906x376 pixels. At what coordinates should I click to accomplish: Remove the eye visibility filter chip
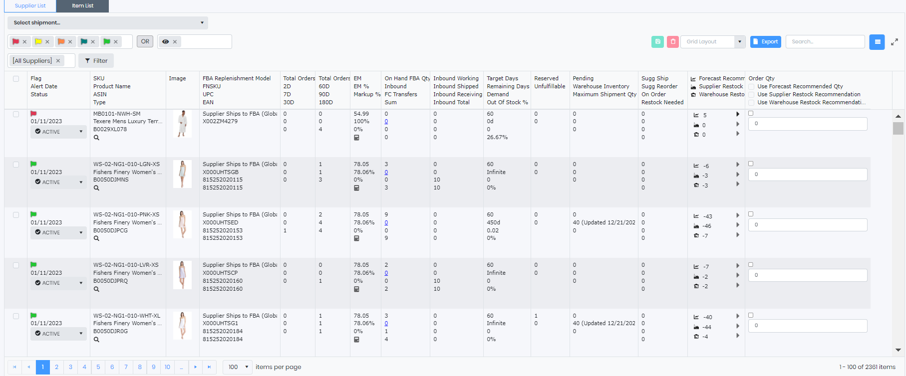coord(175,42)
